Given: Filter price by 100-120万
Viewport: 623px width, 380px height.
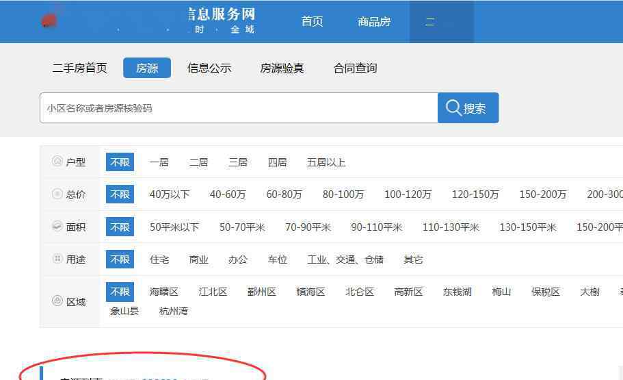Looking at the screenshot, I should (408, 194).
